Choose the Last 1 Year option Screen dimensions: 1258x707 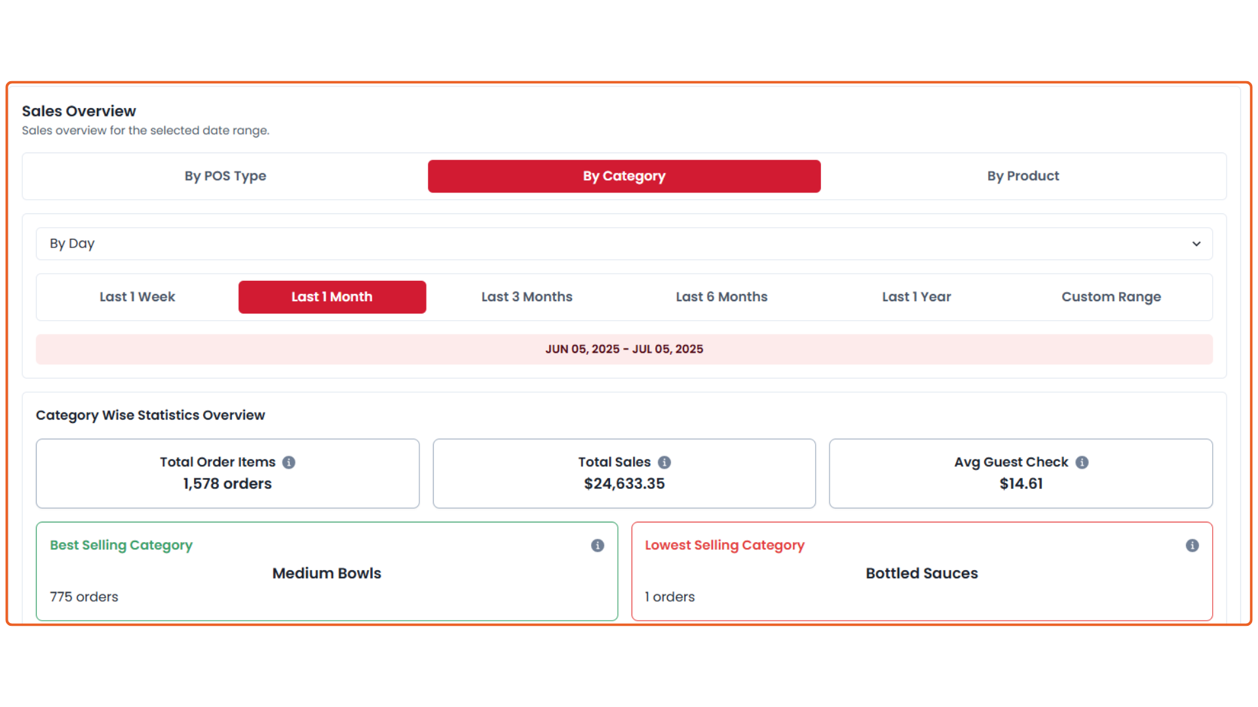coord(916,297)
